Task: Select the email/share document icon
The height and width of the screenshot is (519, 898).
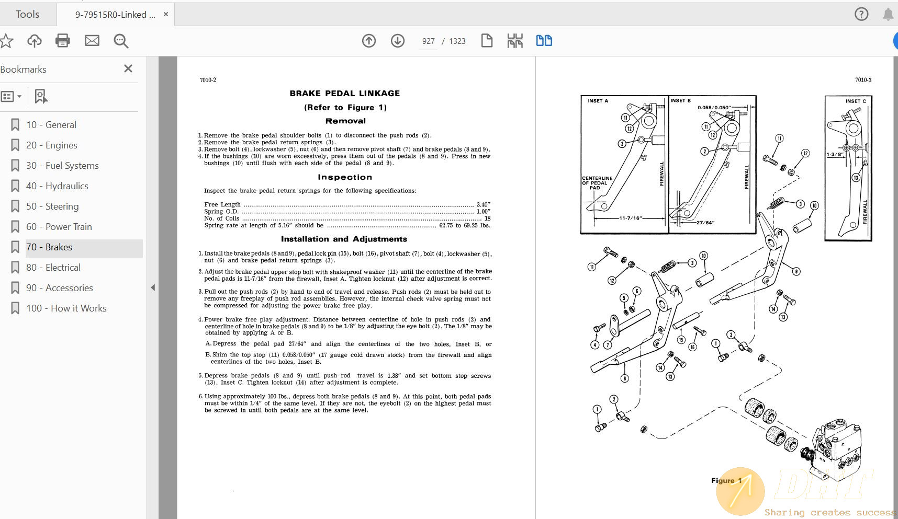Action: click(92, 41)
